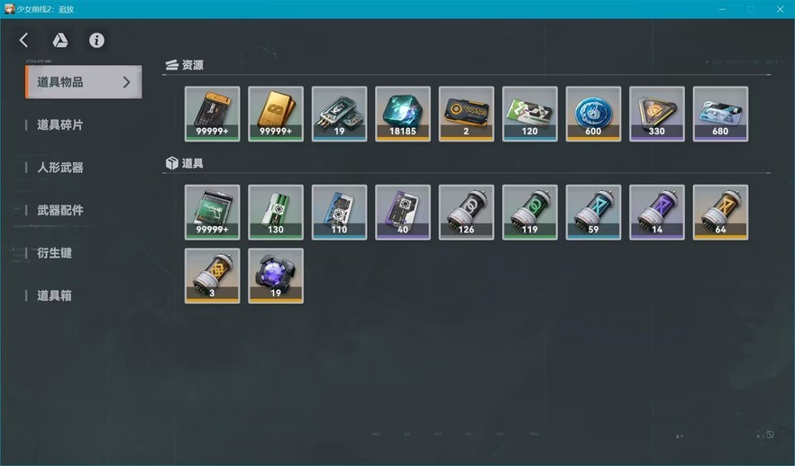Select the purple orb item showing 19
This screenshot has height=466, width=795.
(276, 276)
